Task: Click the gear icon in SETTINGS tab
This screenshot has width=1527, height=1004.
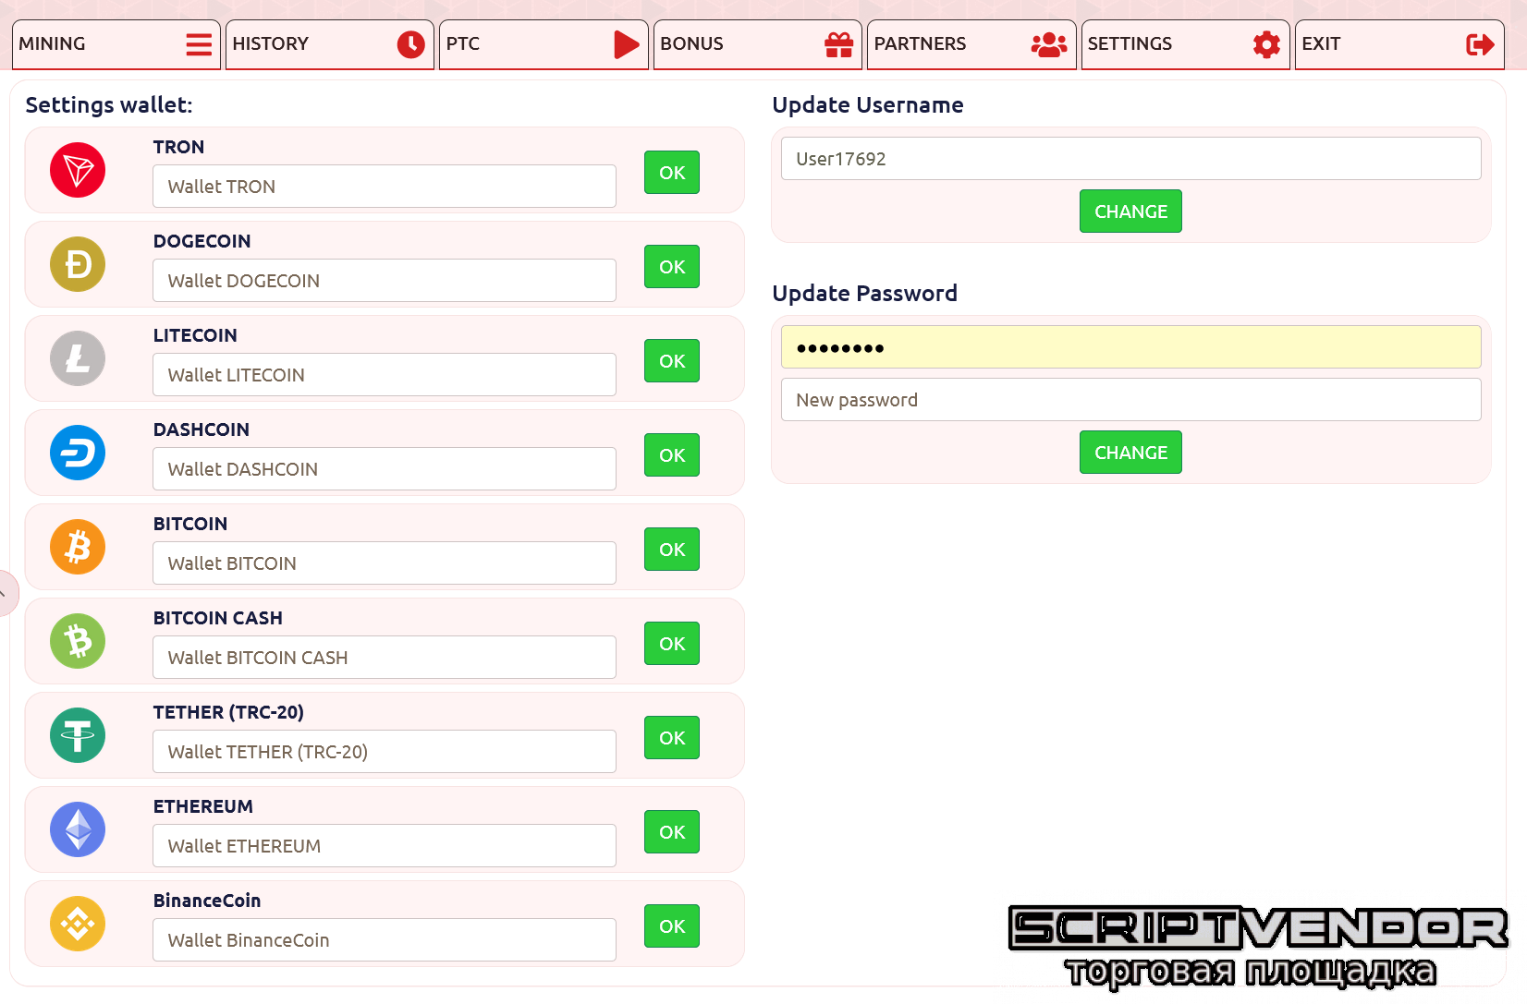Action: click(1266, 44)
